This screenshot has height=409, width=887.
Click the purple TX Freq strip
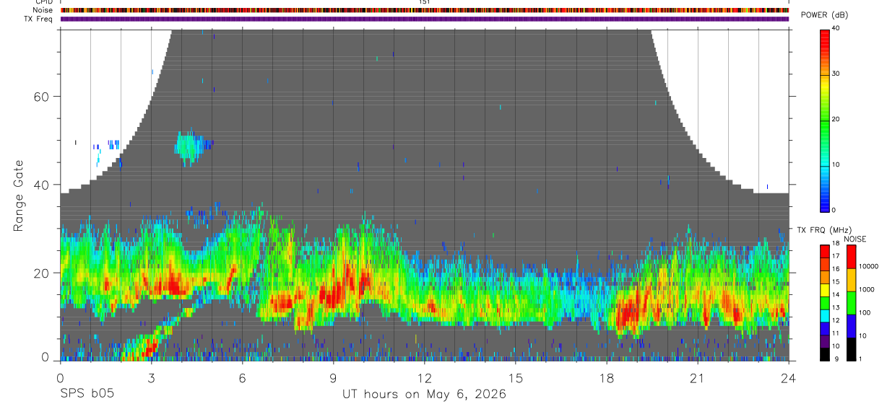point(424,19)
